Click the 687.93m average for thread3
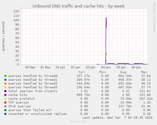 click(x=125, y=87)
